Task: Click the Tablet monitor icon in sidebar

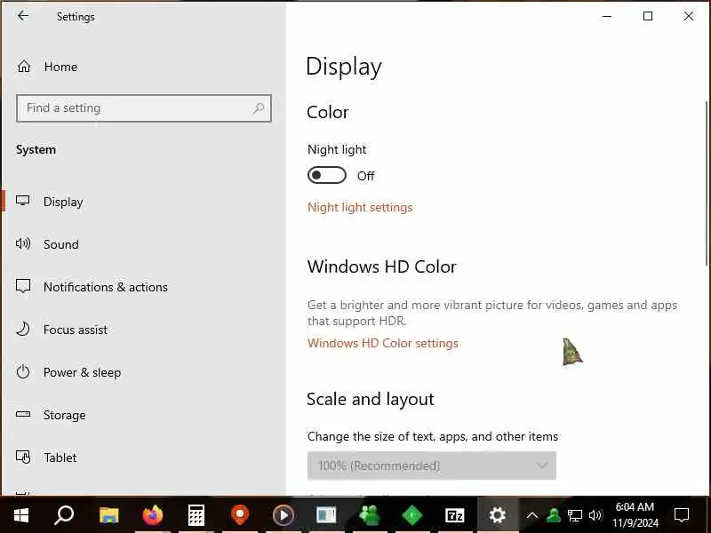Action: pos(23,457)
